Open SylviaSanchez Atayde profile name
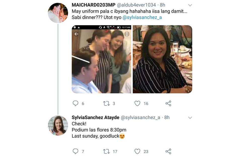 pos(96,117)
